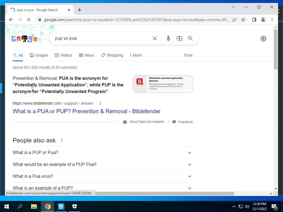Screen dimensions: 283x212
Task: Clear the search box text
Action: (155, 38)
